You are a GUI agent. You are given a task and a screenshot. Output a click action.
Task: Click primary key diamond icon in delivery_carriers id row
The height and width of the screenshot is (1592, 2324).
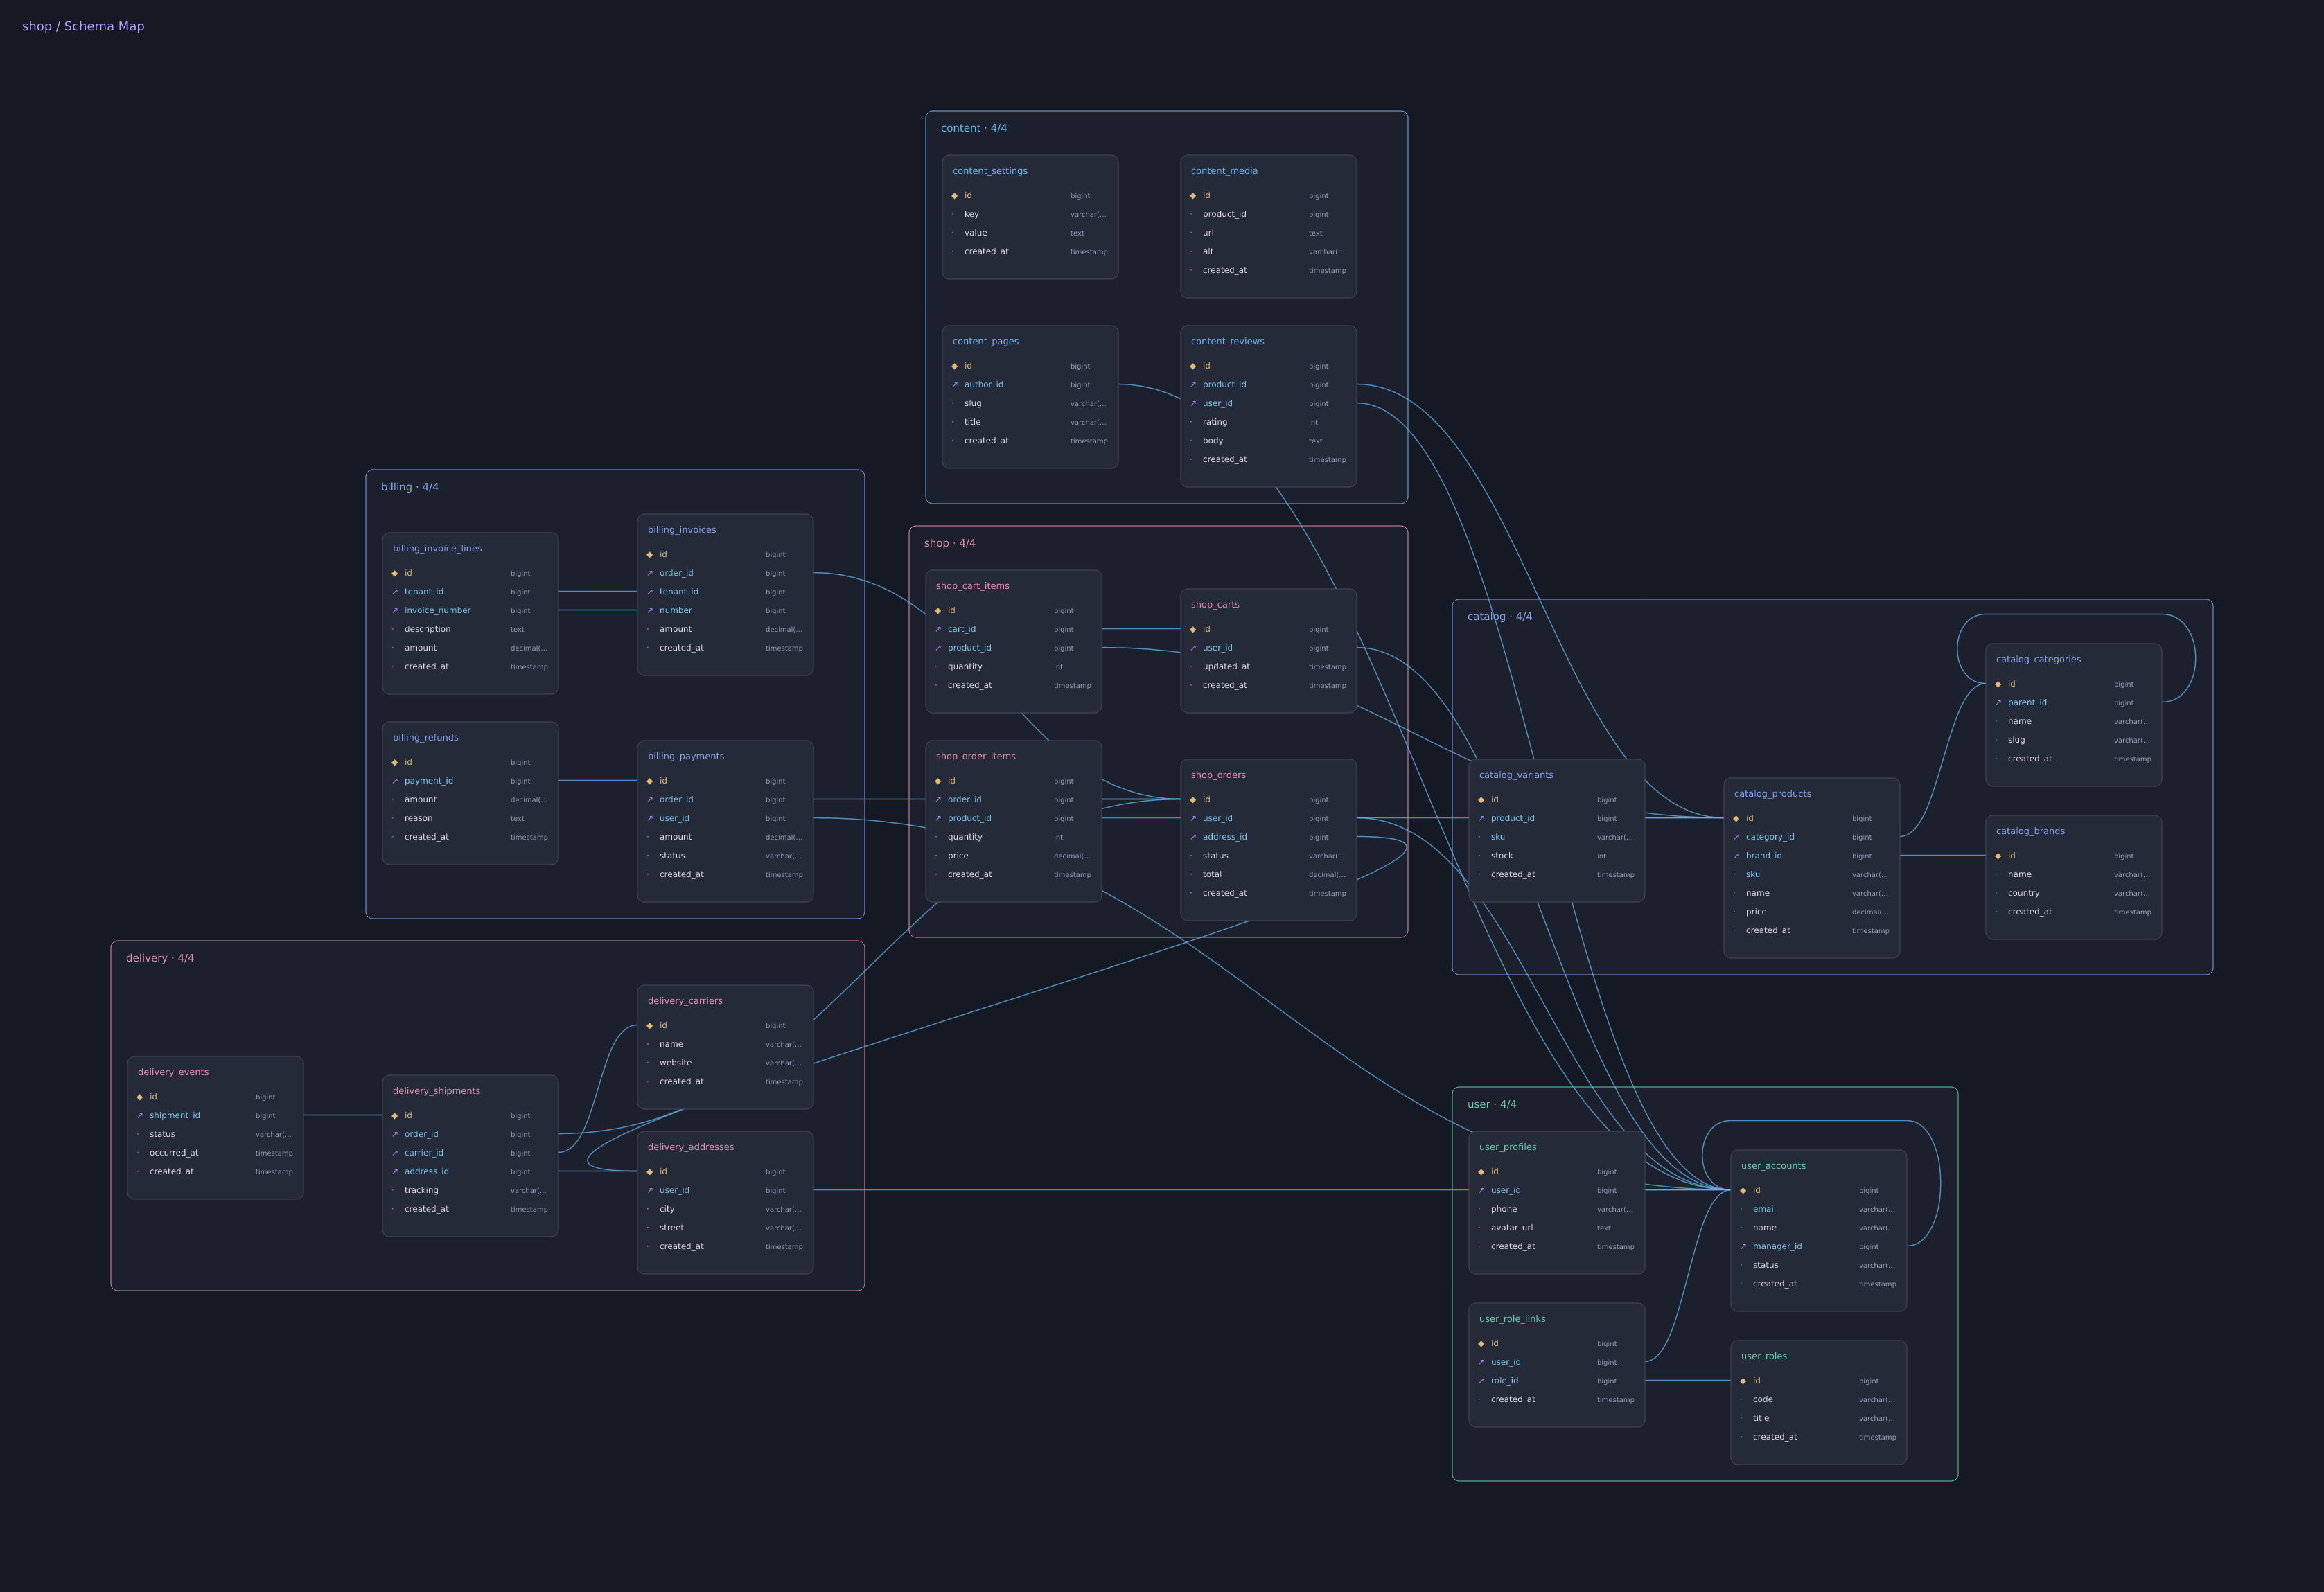click(x=649, y=1026)
